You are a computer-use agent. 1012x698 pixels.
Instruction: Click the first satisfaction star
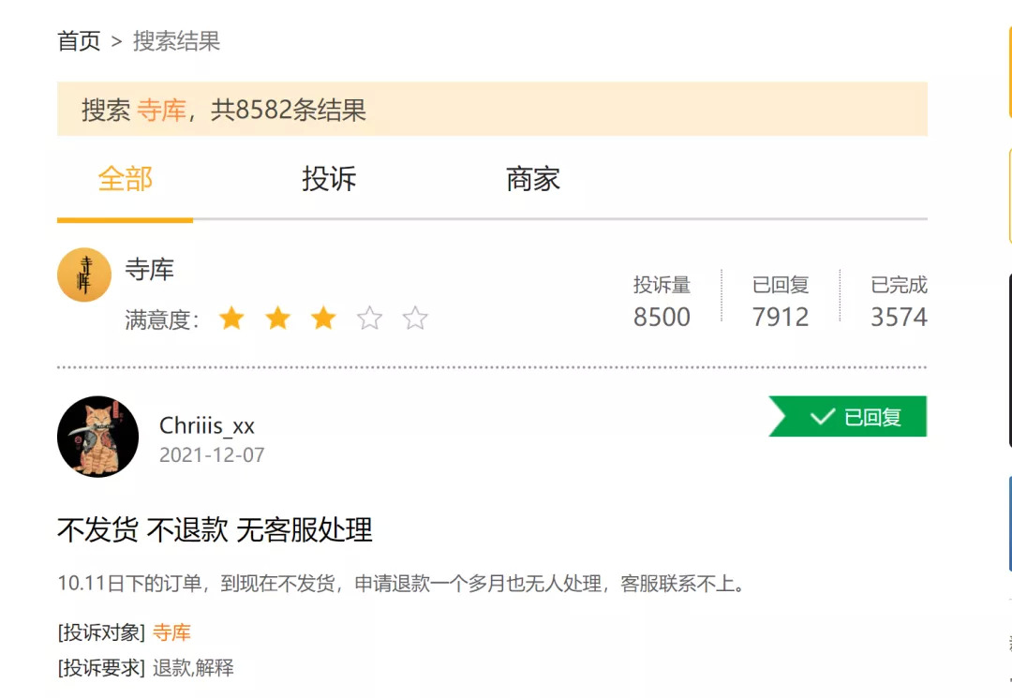coord(231,319)
